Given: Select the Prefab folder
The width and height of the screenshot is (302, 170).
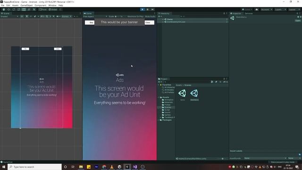Looking at the screenshot, I should pos(166,105).
